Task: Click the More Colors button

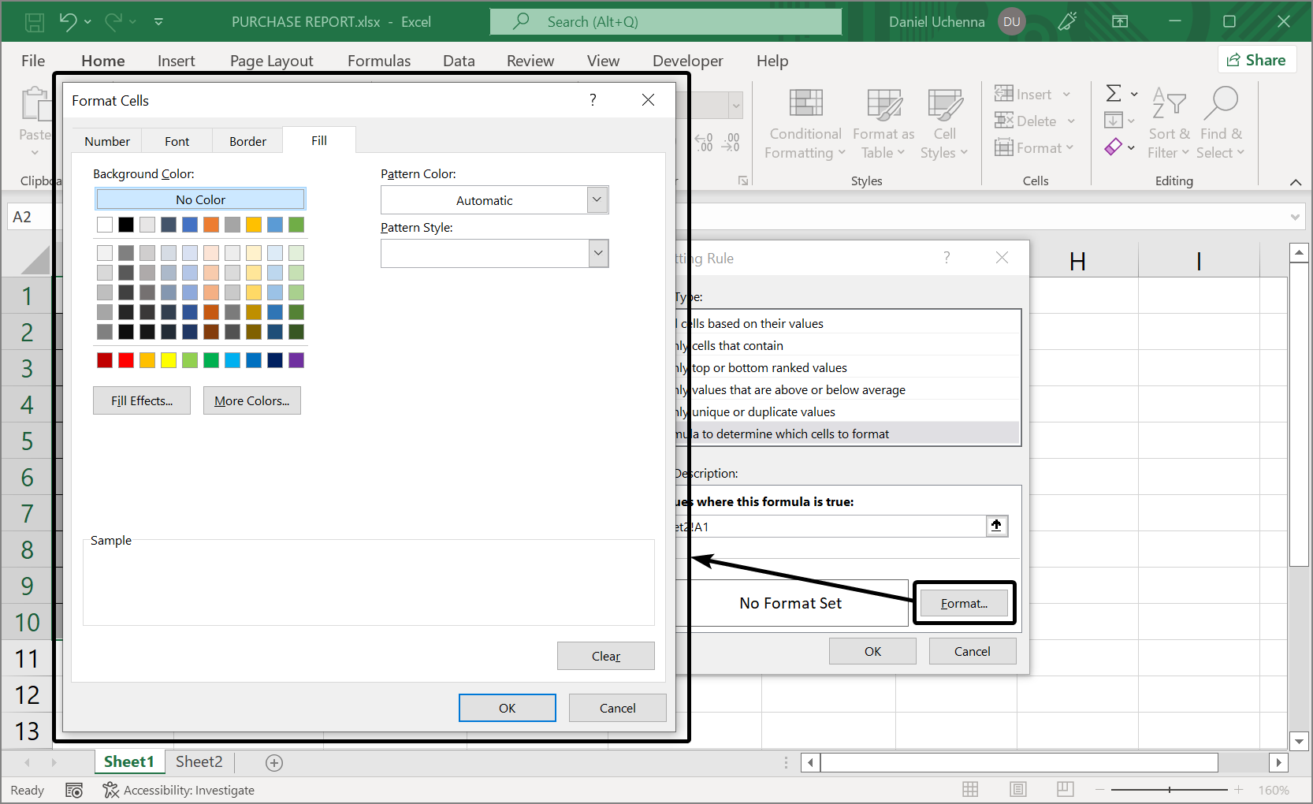Action: [x=251, y=400]
